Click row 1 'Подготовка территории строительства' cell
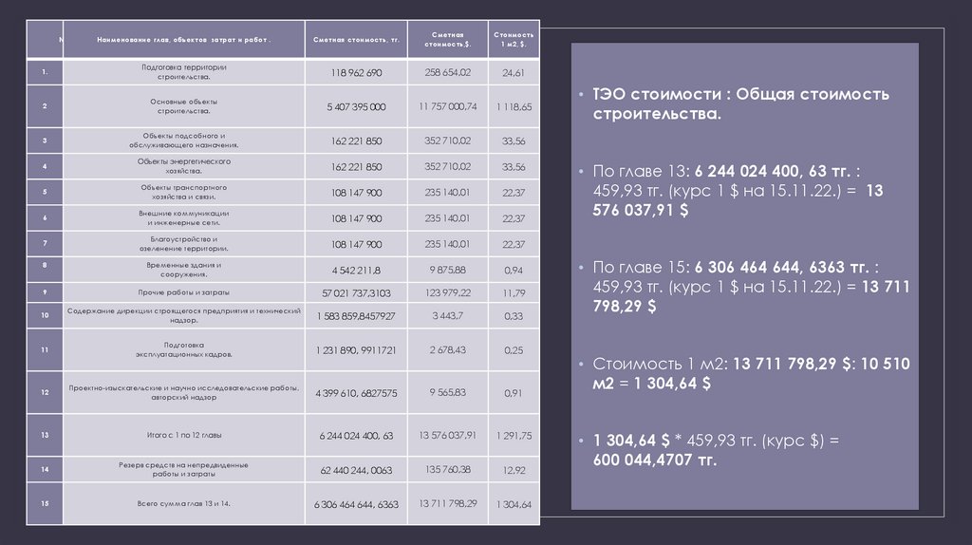The height and width of the screenshot is (545, 972). (183, 72)
